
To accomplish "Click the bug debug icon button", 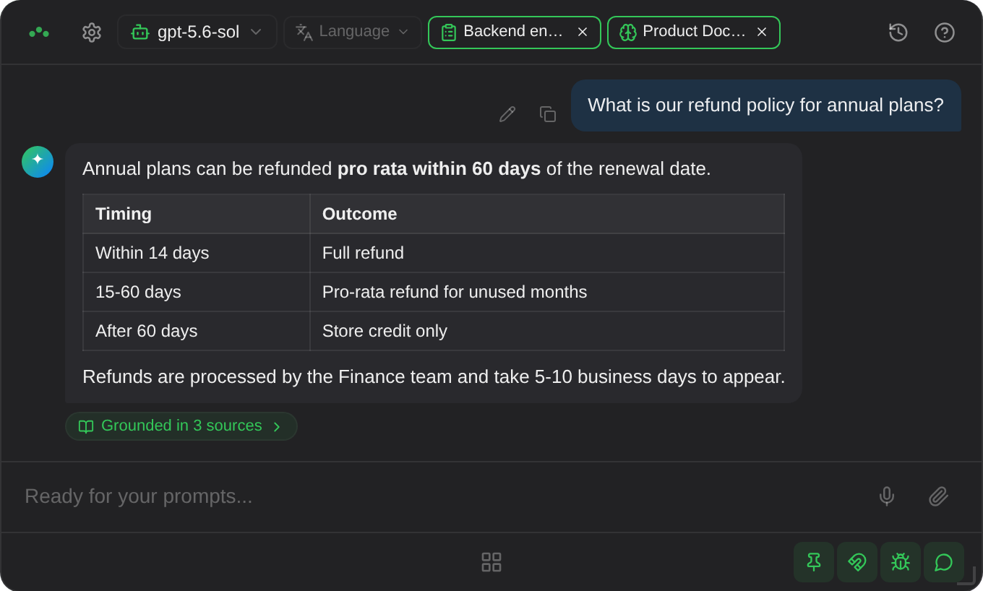I will [x=901, y=562].
